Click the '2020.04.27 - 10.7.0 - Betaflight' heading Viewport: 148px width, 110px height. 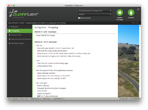[46, 42]
